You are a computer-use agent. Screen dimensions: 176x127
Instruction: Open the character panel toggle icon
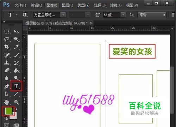point(173,15)
